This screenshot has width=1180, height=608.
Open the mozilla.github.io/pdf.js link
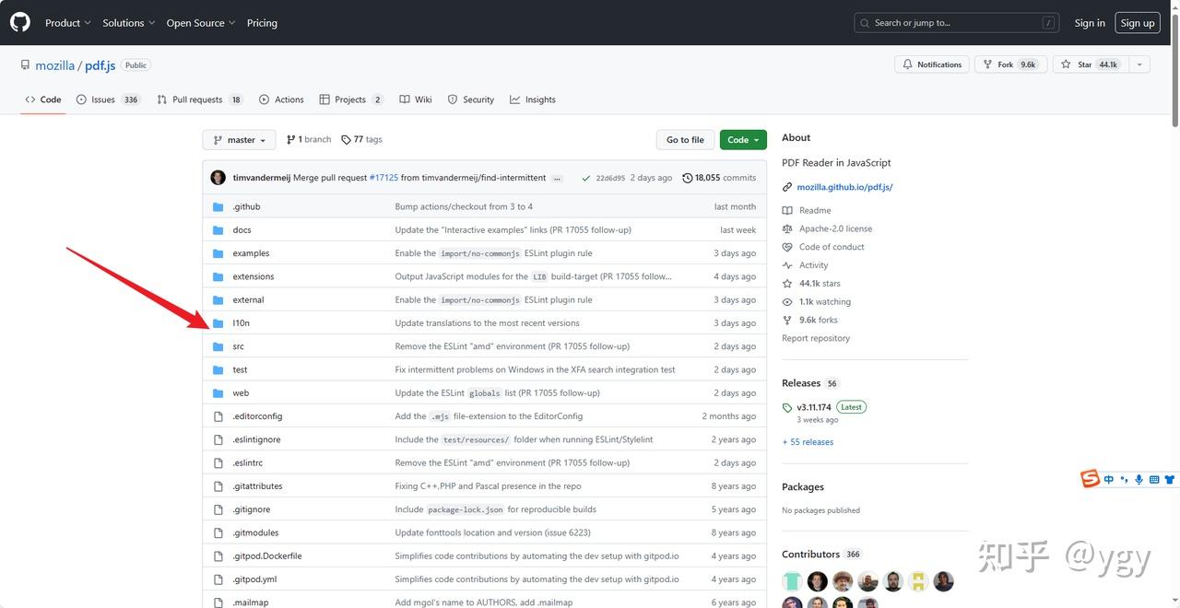point(844,186)
